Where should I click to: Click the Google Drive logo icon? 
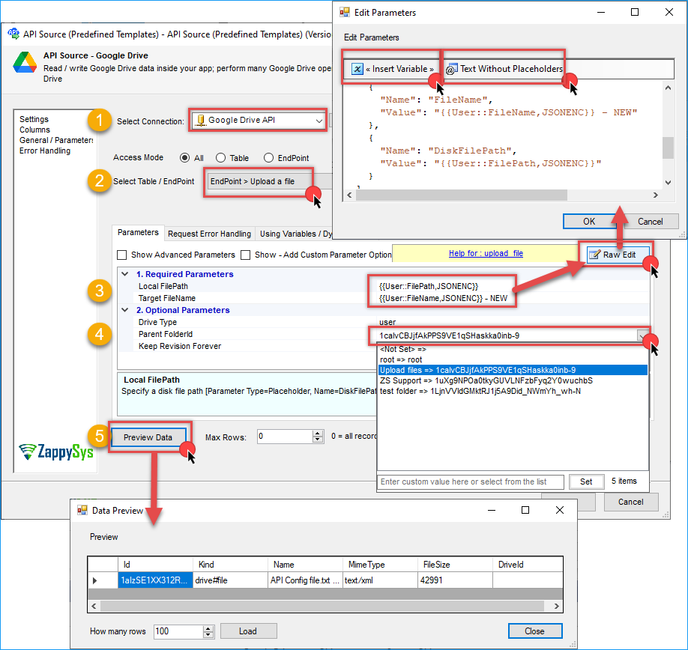click(x=25, y=62)
